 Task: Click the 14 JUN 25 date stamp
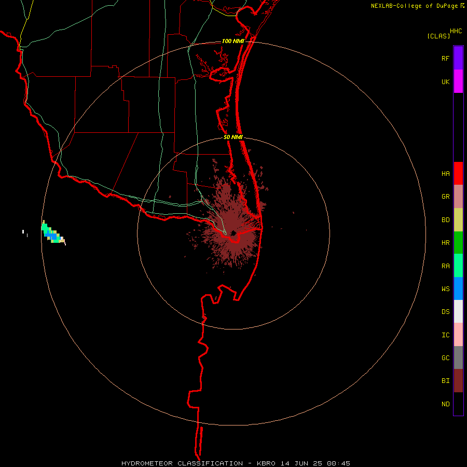coord(301,463)
